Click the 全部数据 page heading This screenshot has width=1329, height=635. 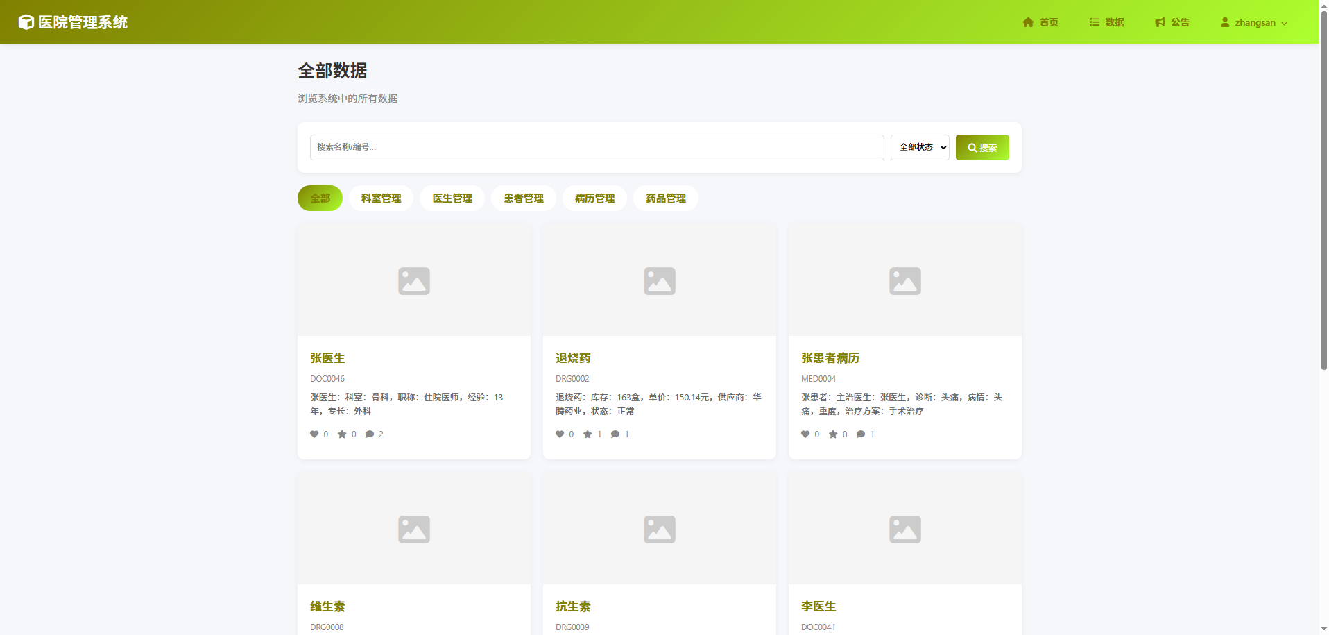point(333,71)
